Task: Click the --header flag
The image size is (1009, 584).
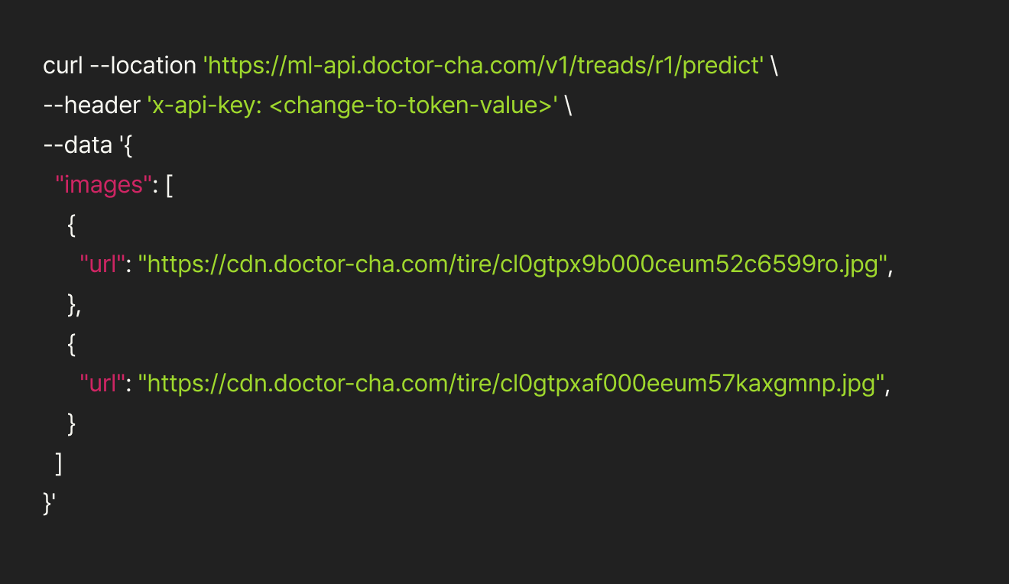Action: click(x=92, y=105)
